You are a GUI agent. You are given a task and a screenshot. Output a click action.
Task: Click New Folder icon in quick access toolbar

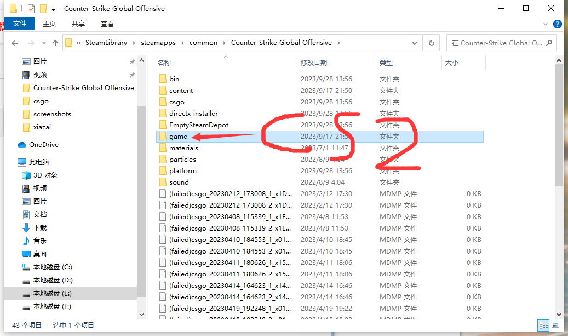[x=43, y=8]
